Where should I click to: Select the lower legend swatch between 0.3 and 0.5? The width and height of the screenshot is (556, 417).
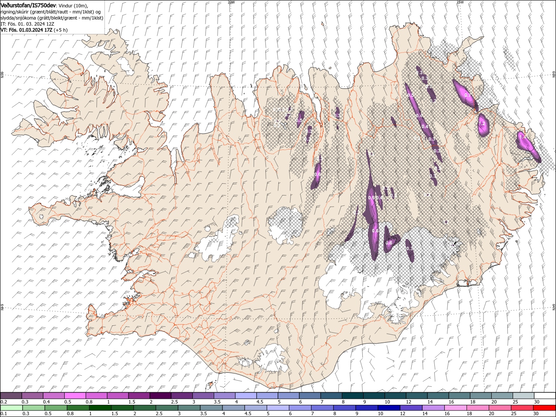[x=33, y=408]
